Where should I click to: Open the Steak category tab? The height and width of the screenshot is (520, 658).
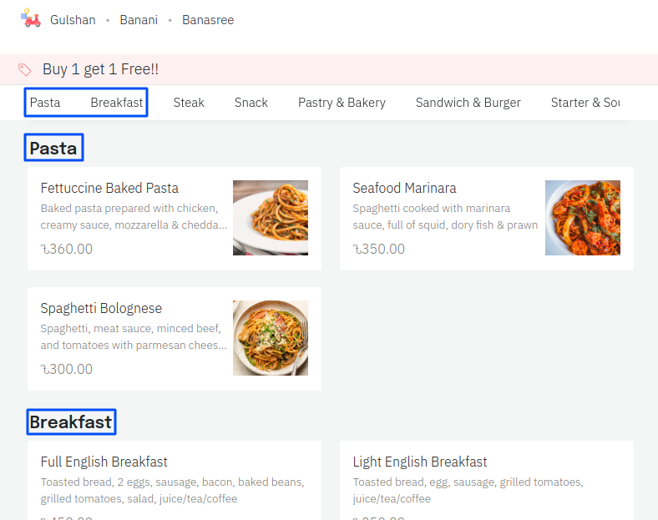click(x=189, y=103)
